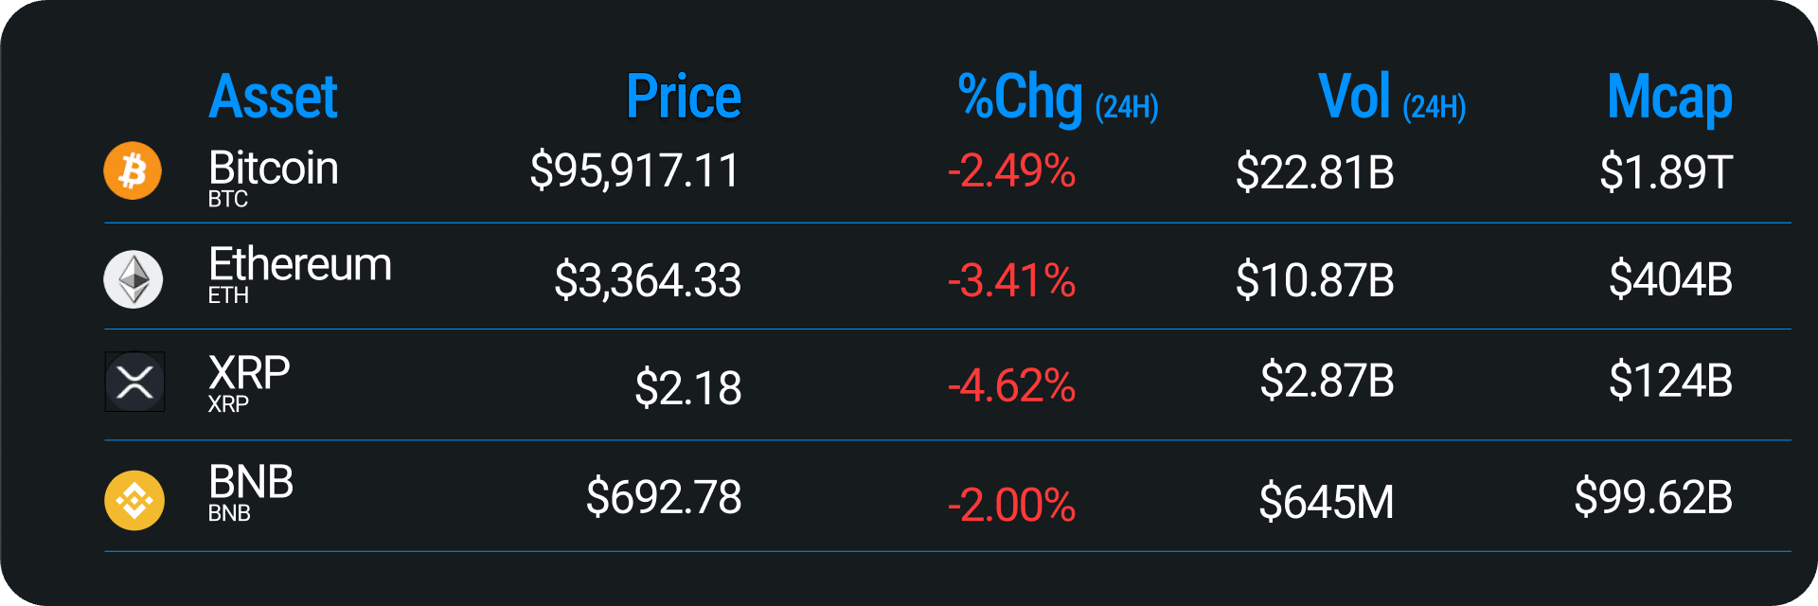Open the XRP asset name link

tap(249, 373)
